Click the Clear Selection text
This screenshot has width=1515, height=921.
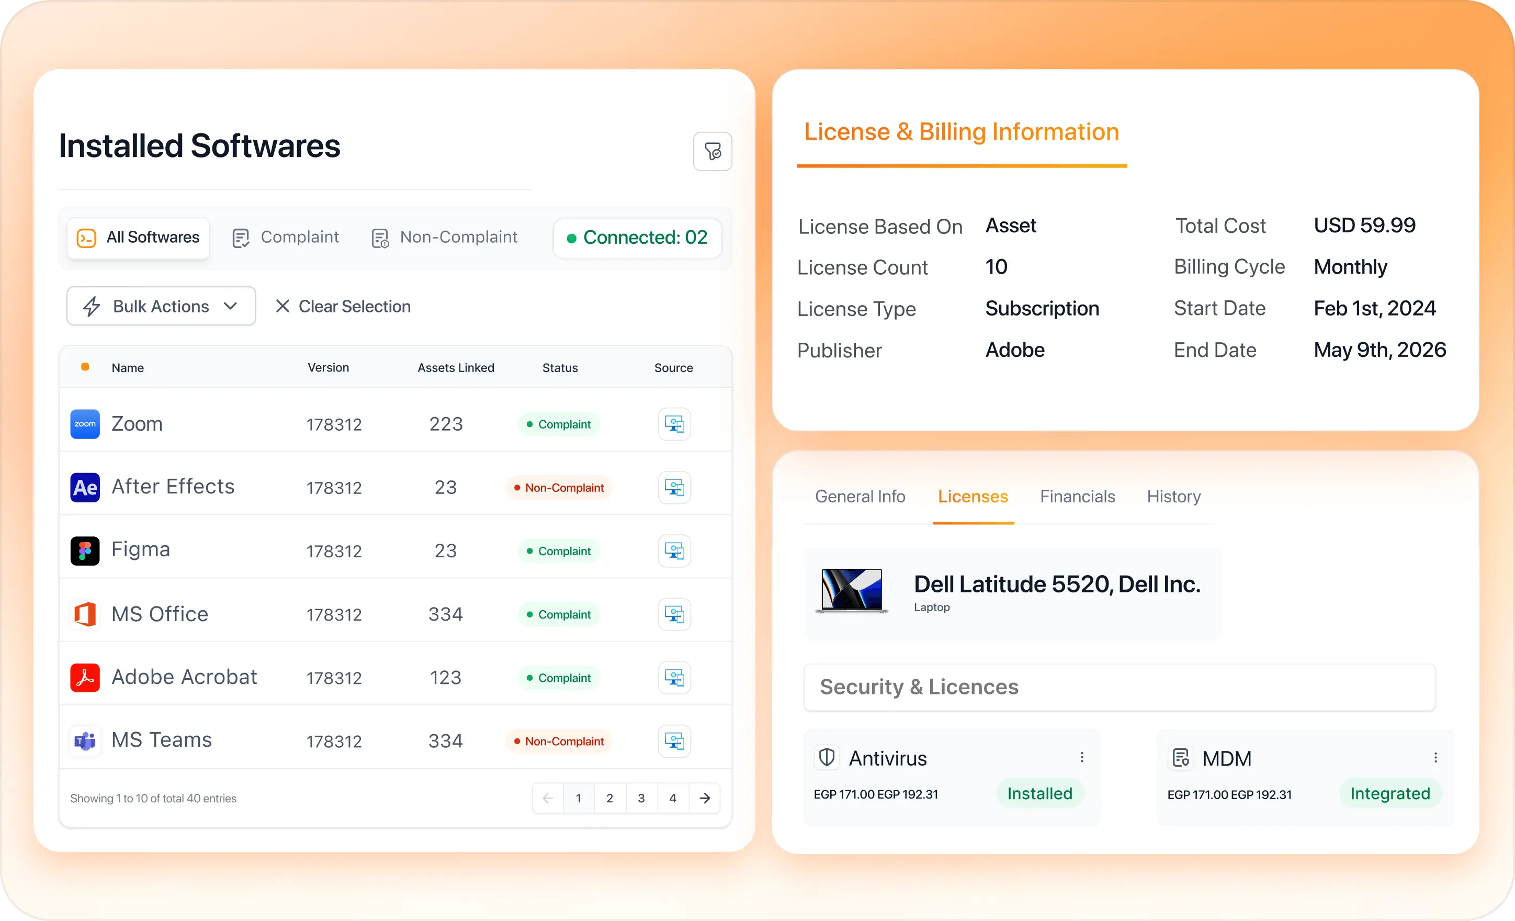coord(355,306)
